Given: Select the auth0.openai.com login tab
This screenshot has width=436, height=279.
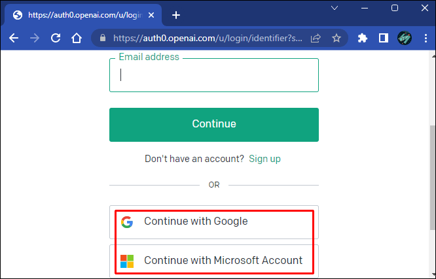Looking at the screenshot, I should coord(79,14).
